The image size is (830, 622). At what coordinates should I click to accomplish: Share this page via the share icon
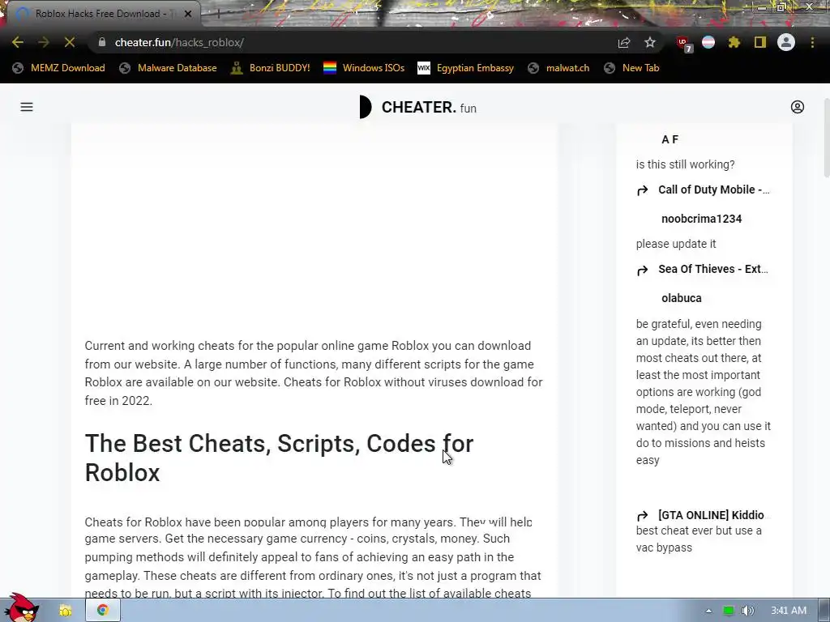(624, 42)
